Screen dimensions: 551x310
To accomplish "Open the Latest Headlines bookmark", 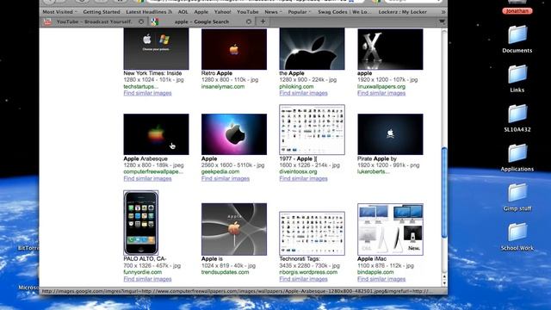I will point(149,12).
